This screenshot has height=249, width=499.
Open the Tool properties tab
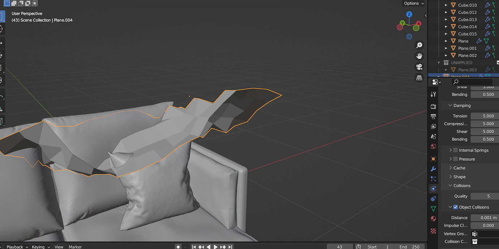[x=433, y=94]
